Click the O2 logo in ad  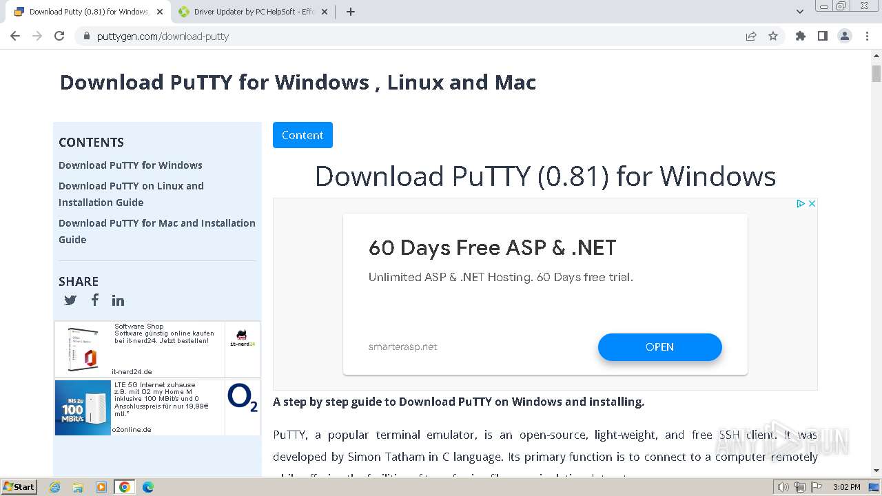243,398
